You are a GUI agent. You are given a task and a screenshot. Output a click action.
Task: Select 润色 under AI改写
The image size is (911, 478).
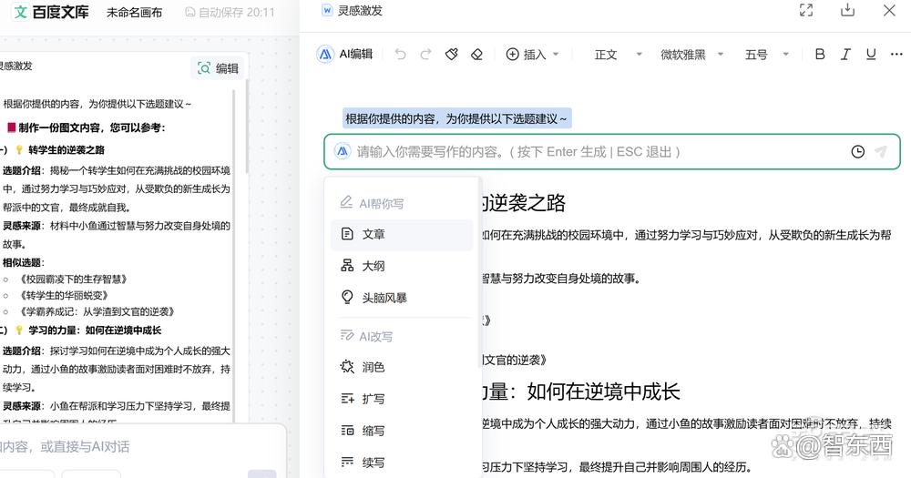(x=402, y=367)
